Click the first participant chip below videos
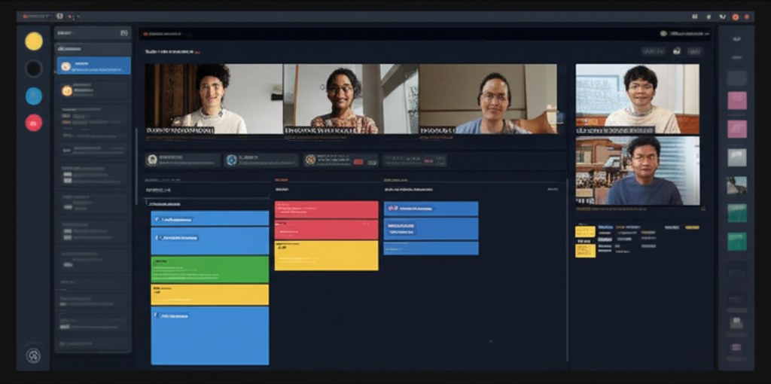This screenshot has height=384, width=771. (183, 160)
